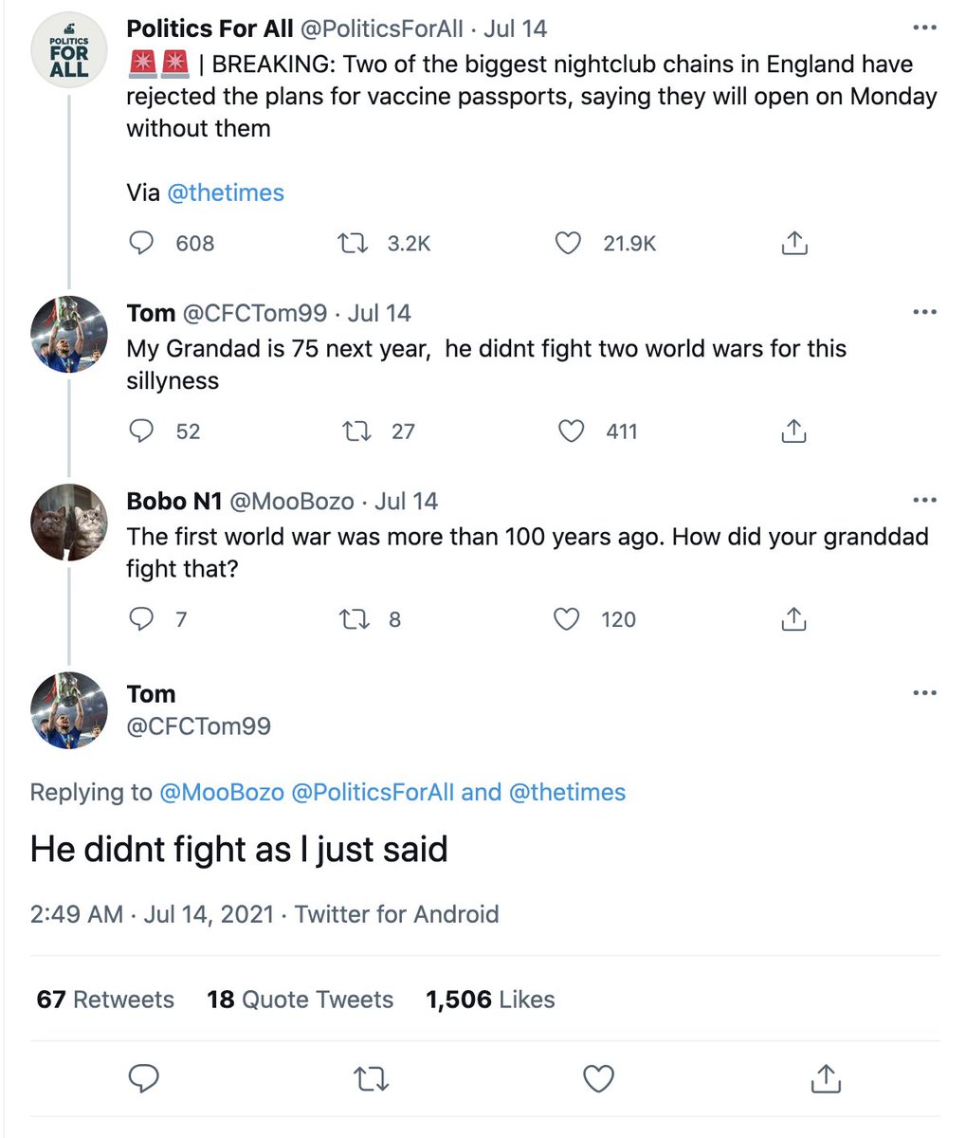966x1138 pixels.
Task: View the 1,506 Likes list
Action: pos(490,1000)
